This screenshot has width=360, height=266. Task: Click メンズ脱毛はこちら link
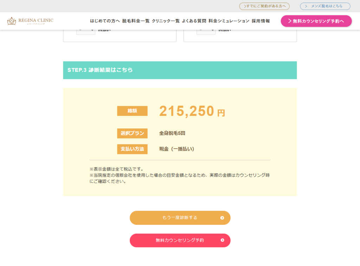point(325,6)
